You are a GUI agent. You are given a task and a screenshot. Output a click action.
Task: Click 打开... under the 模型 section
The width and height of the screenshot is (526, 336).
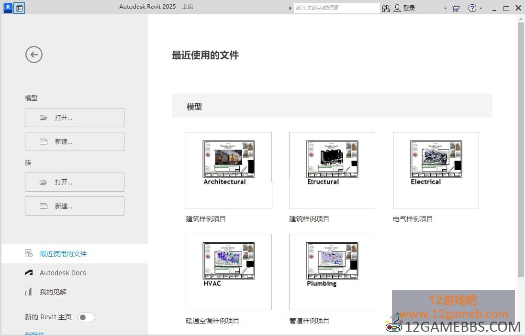[x=75, y=118]
